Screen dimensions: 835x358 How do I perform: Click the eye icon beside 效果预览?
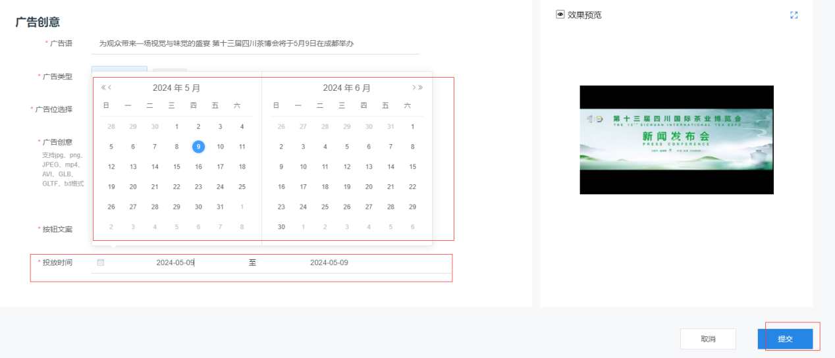(x=560, y=14)
